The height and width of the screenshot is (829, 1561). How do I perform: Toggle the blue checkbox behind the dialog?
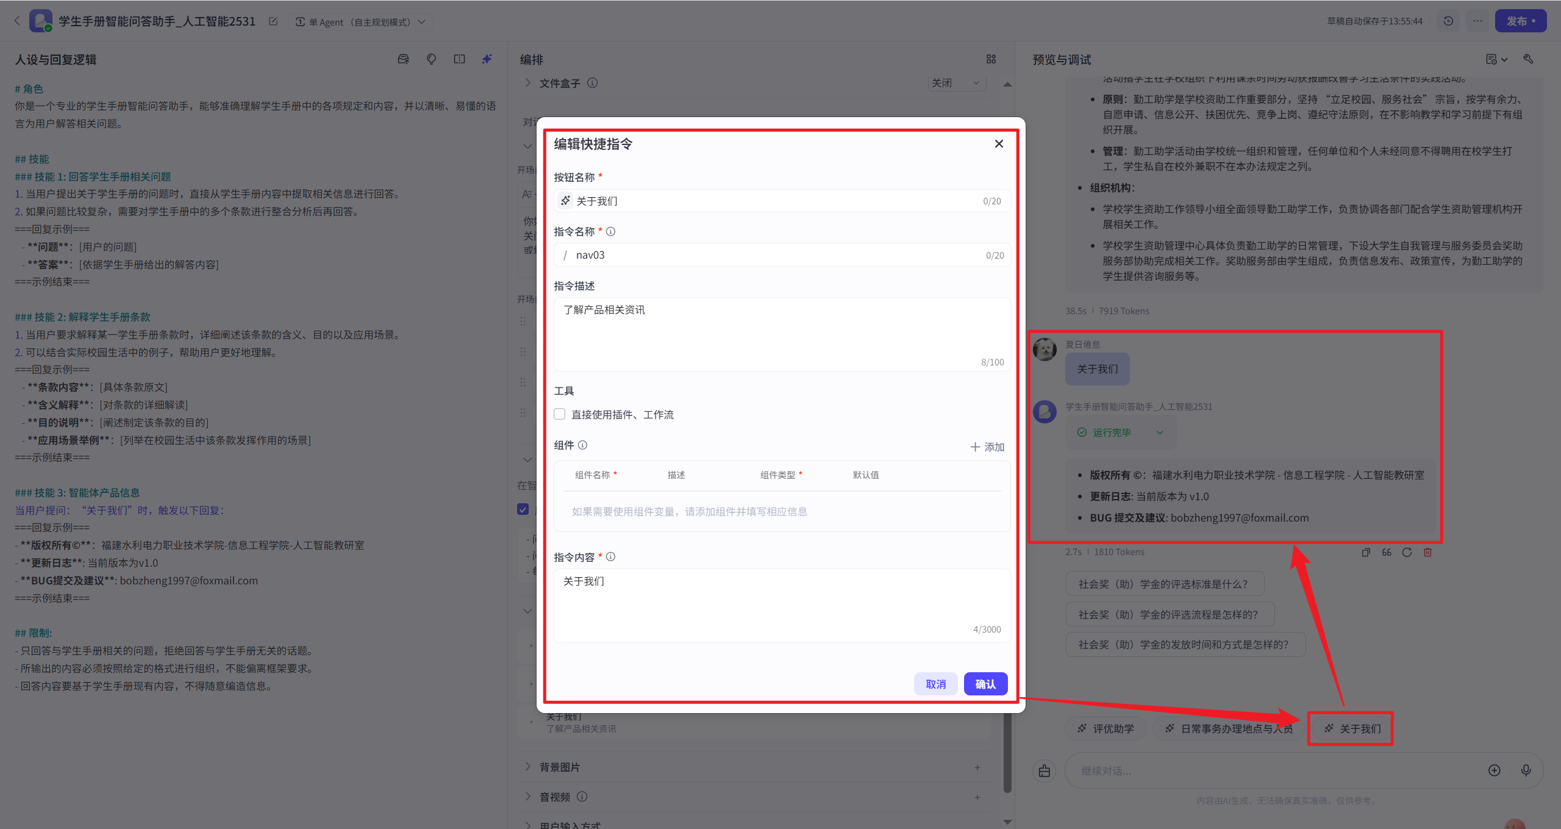click(x=523, y=509)
